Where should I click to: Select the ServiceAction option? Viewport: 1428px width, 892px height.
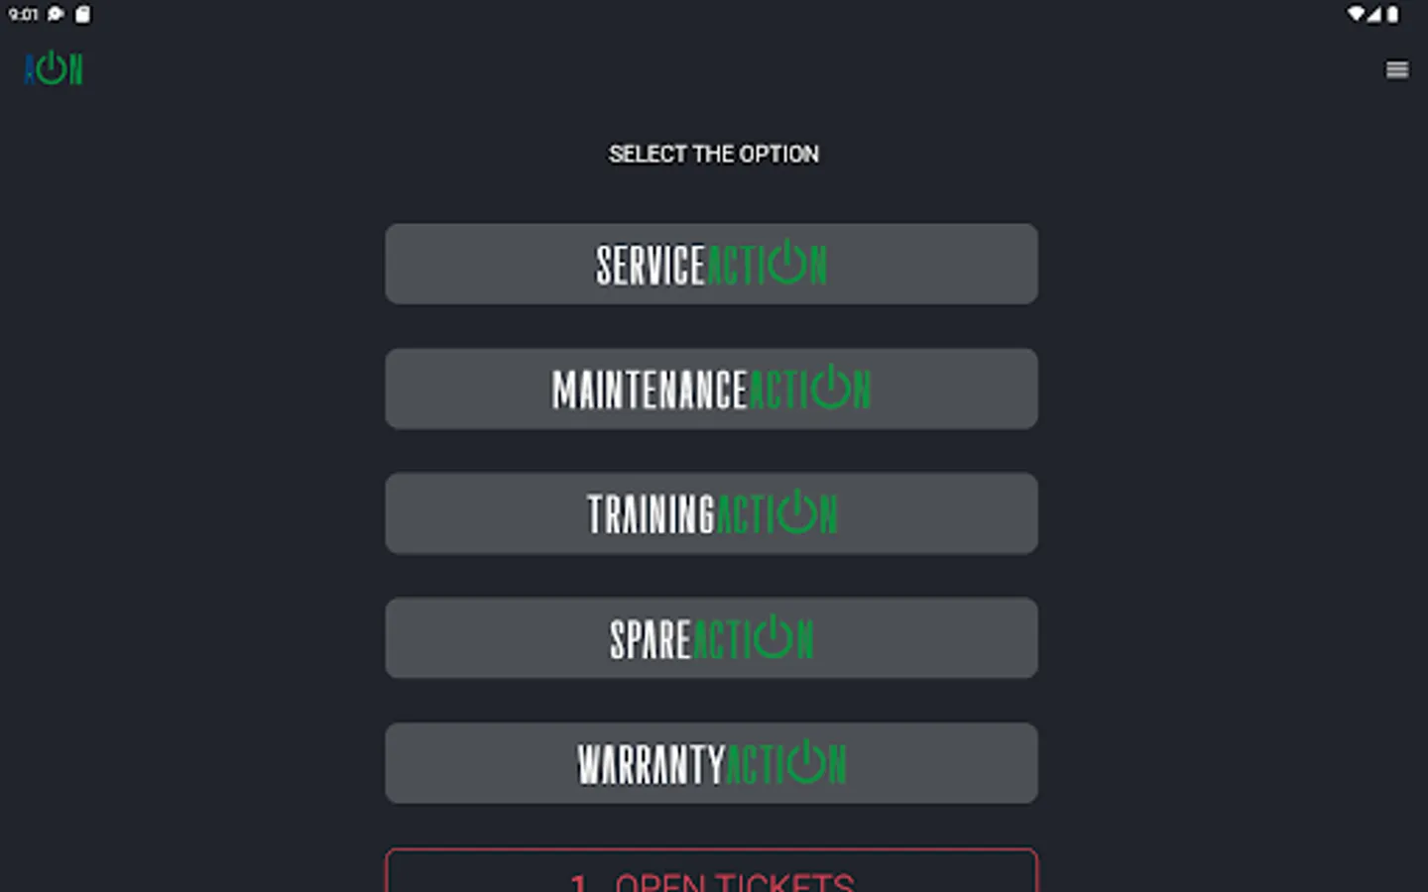[711, 264]
